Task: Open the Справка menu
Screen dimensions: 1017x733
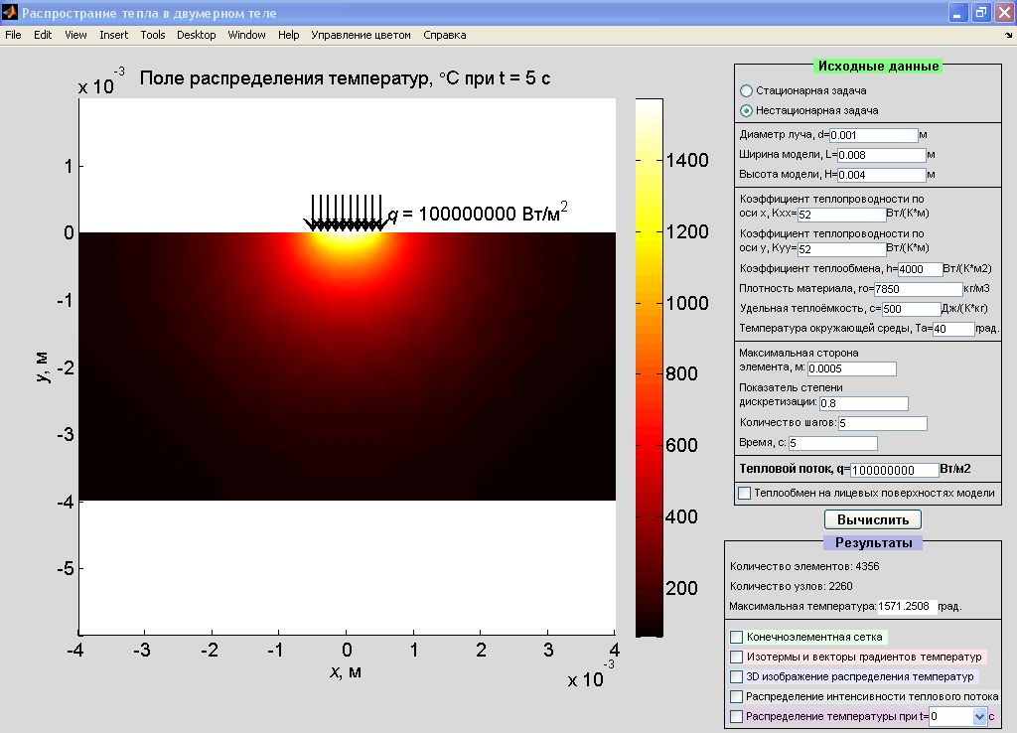Action: pyautogui.click(x=444, y=35)
